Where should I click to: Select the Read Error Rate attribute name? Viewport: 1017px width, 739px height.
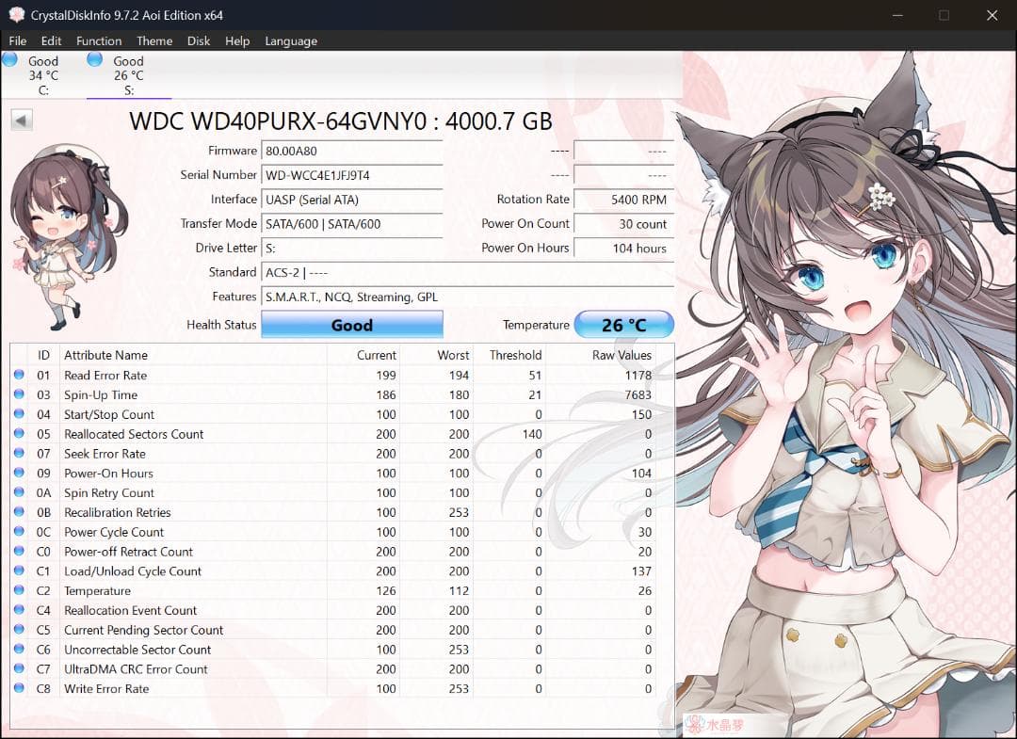[105, 376]
